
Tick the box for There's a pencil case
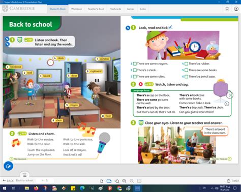coord(186,77)
